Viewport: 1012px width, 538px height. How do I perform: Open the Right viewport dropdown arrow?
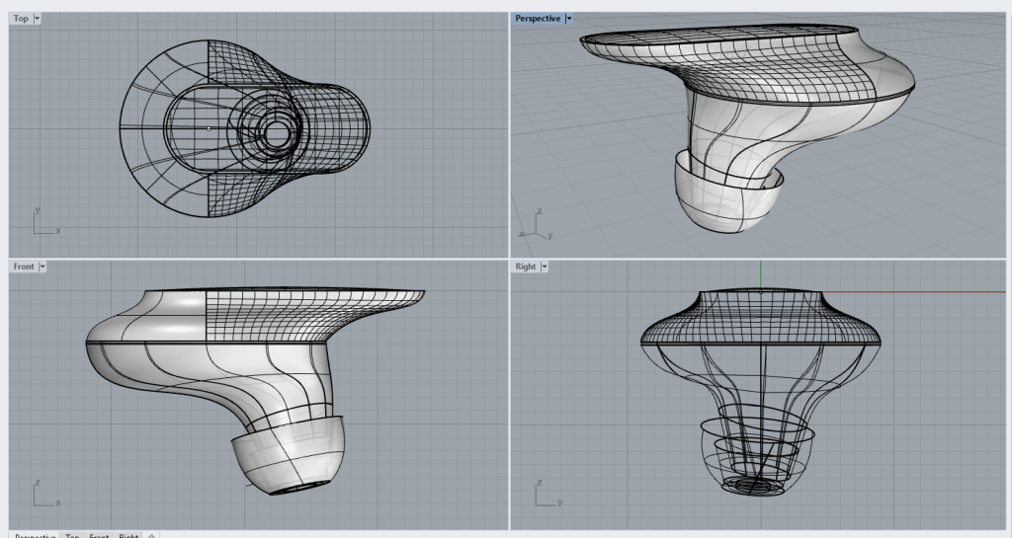pyautogui.click(x=544, y=267)
